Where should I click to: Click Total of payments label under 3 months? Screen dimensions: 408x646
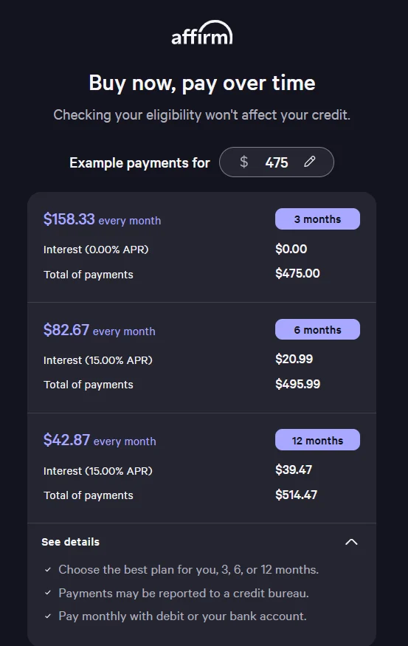point(89,275)
